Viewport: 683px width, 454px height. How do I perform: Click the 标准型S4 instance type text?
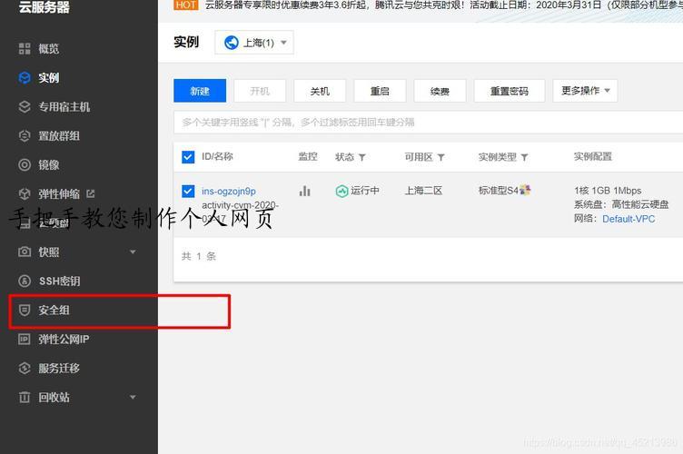[499, 191]
